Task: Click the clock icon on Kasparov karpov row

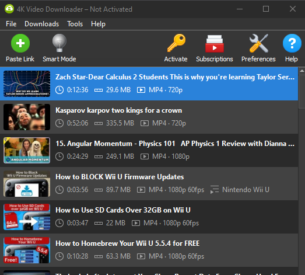Action: pyautogui.click(x=59, y=123)
